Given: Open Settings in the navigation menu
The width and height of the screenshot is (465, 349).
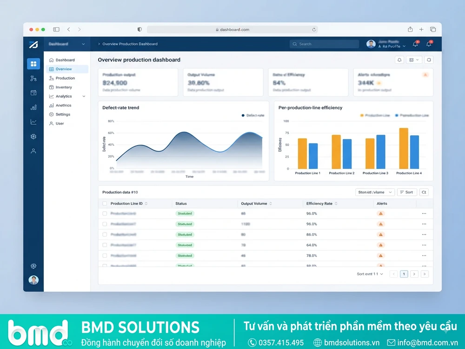Looking at the screenshot, I should [67, 114].
